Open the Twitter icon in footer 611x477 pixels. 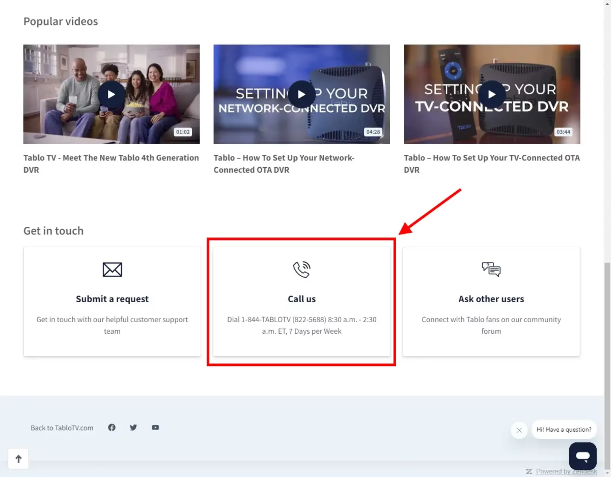(133, 428)
